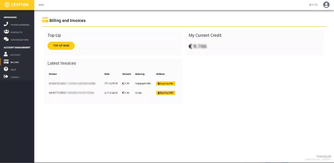Click the Stripe gateway cell
The image size is (334, 163).
138,93
